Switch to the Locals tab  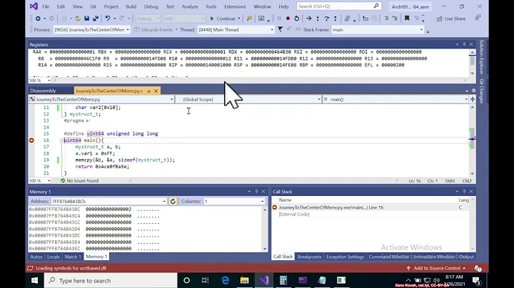coord(53,257)
